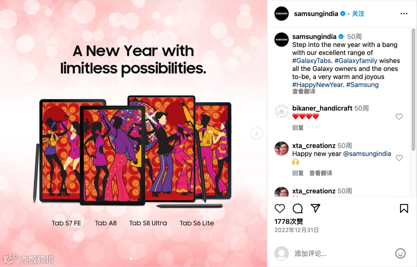Viewport: 417px width, 267px height.
Task: Click Samsung avatar in post header
Action: coord(281,14)
